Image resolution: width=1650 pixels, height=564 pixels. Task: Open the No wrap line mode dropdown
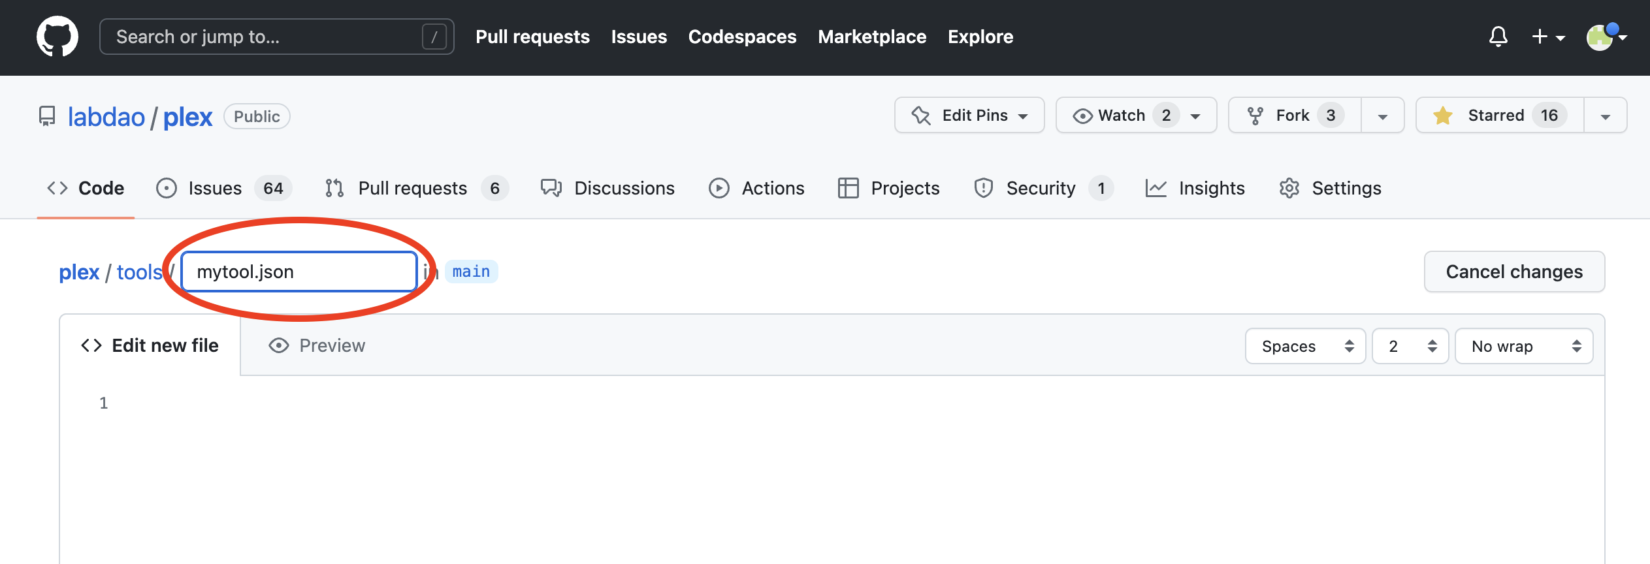tap(1524, 346)
